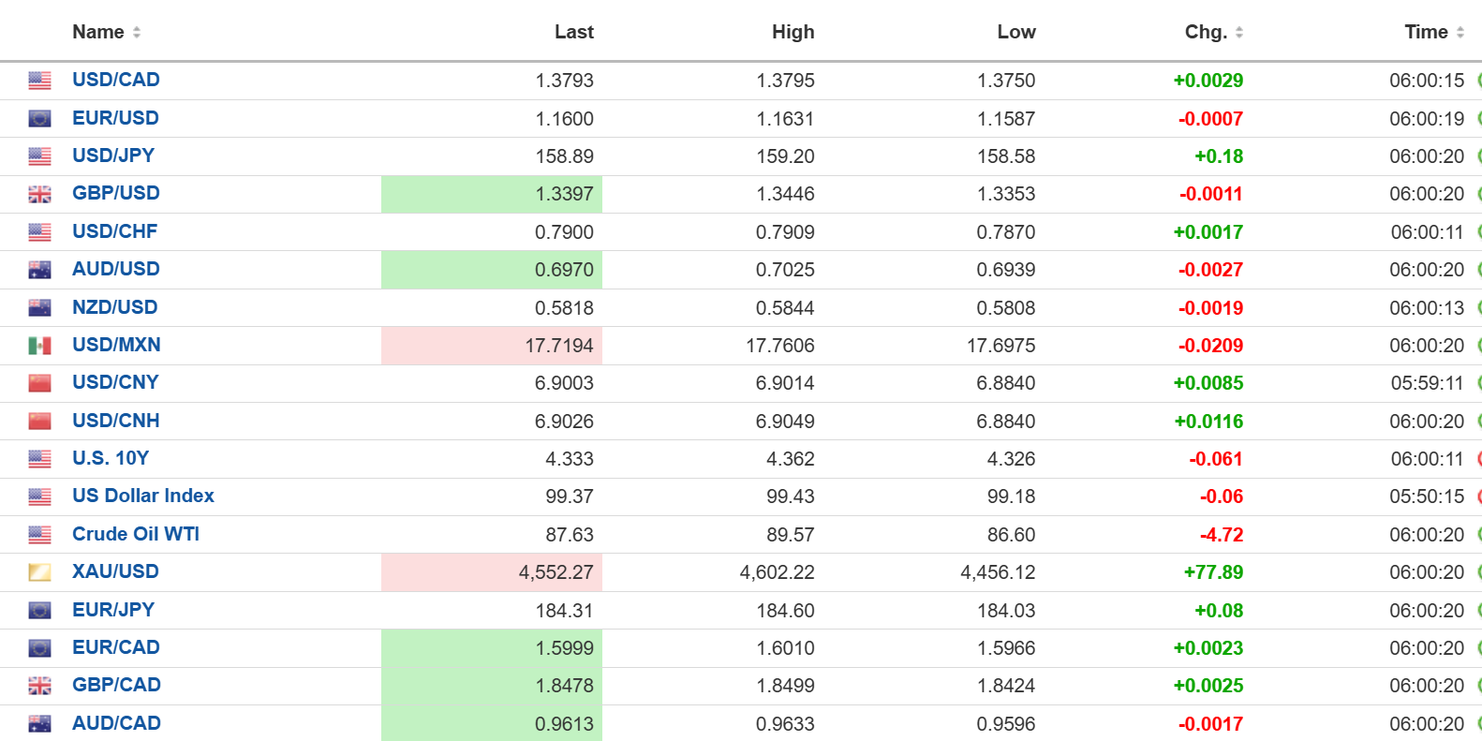Sort by change using Chg. sort arrows

(1239, 32)
